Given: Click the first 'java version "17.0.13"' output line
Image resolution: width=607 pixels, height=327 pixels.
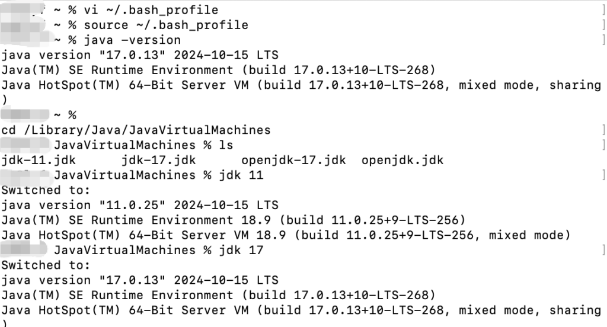Looking at the screenshot, I should (x=140, y=55).
